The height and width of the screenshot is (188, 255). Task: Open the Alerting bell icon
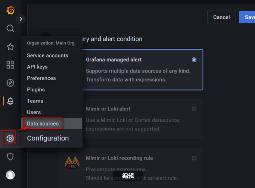tap(10, 101)
